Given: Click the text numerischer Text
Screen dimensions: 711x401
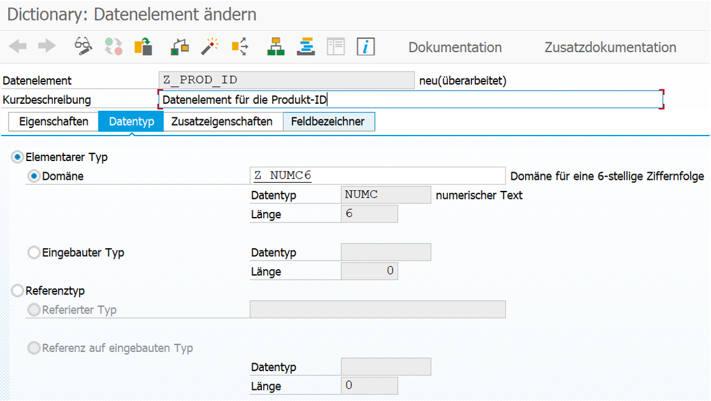Looking at the screenshot, I should click(480, 195).
